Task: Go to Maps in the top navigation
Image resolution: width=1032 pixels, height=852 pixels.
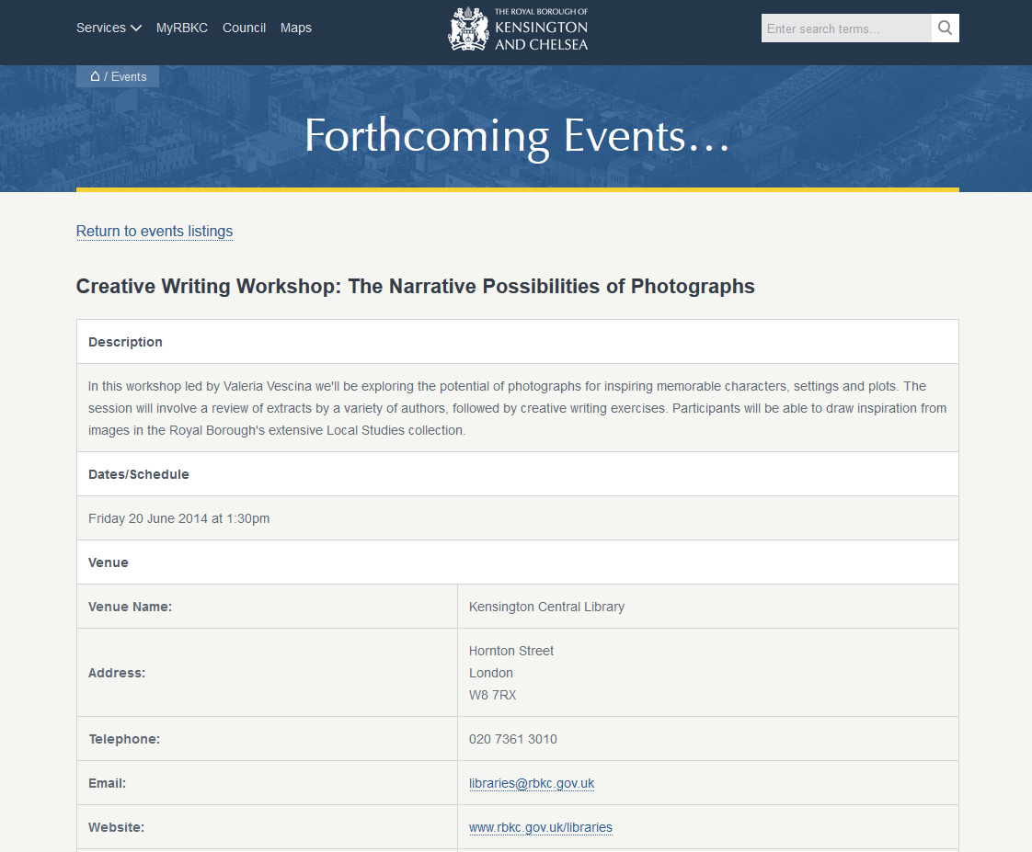Action: 296,28
